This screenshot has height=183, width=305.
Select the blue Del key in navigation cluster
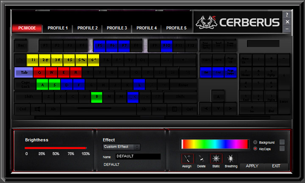tap(206, 72)
